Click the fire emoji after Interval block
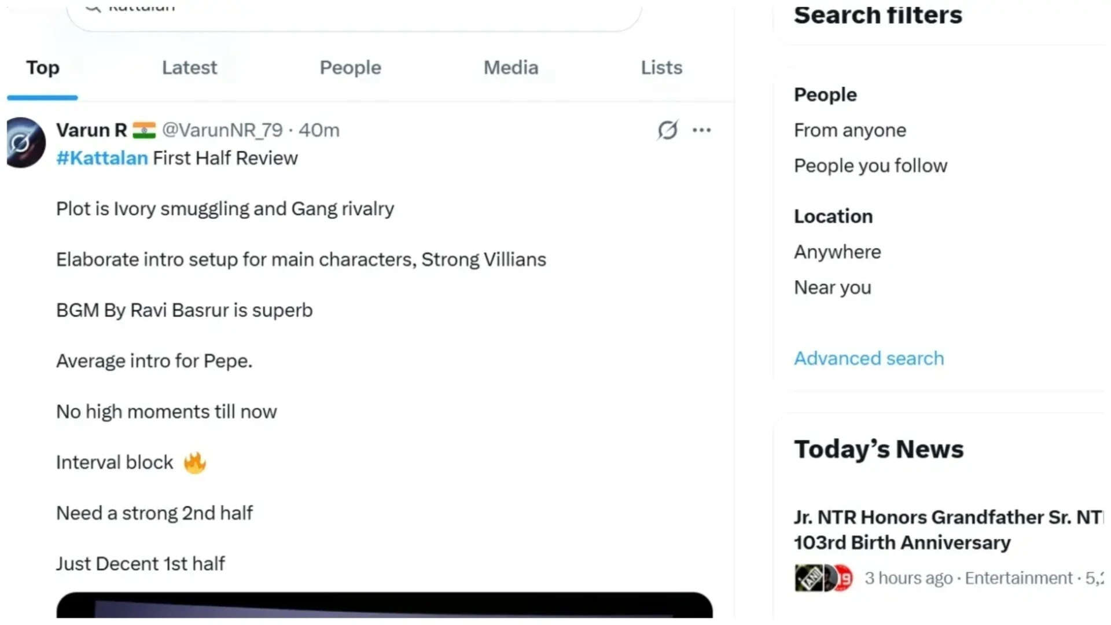Image resolution: width=1111 pixels, height=625 pixels. 195,462
